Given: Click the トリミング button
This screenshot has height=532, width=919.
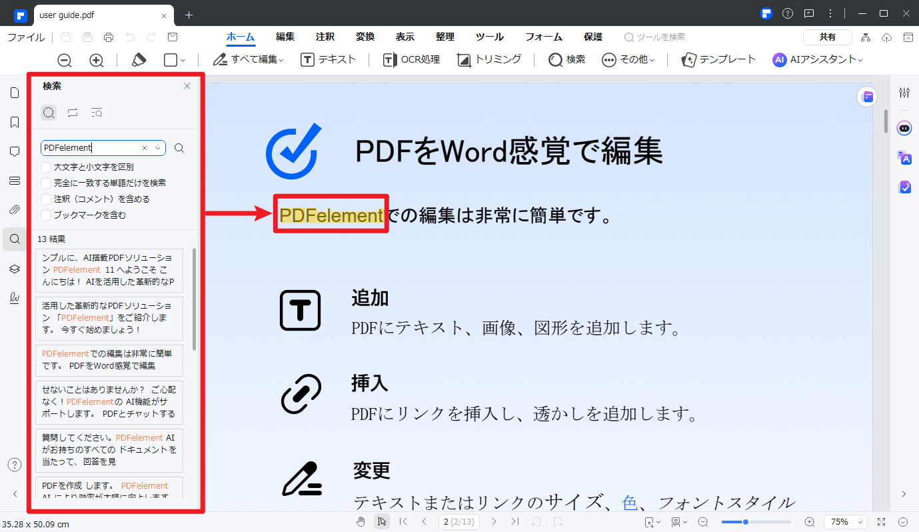Looking at the screenshot, I should pos(489,59).
